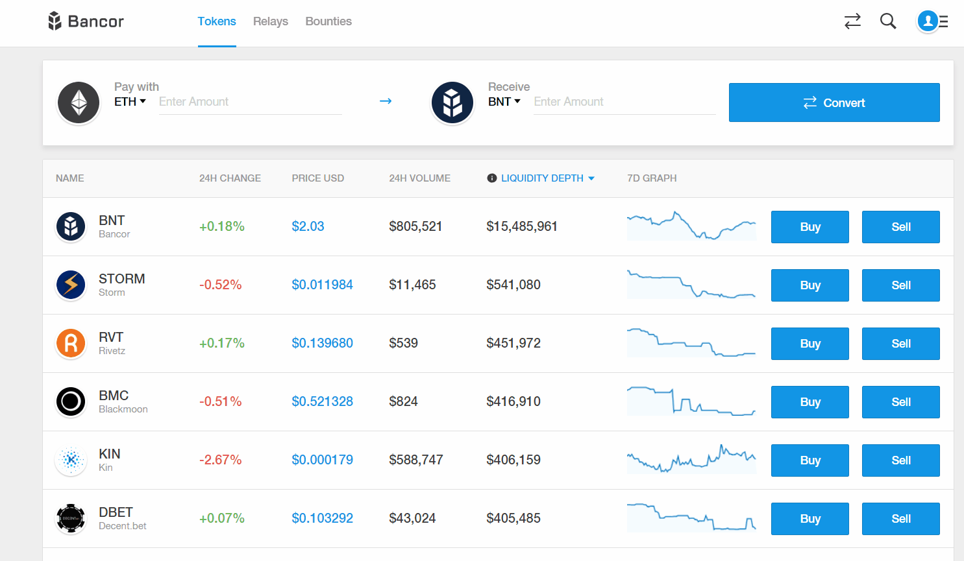Click DBET price $0.103292
964x561 pixels.
[x=323, y=518]
